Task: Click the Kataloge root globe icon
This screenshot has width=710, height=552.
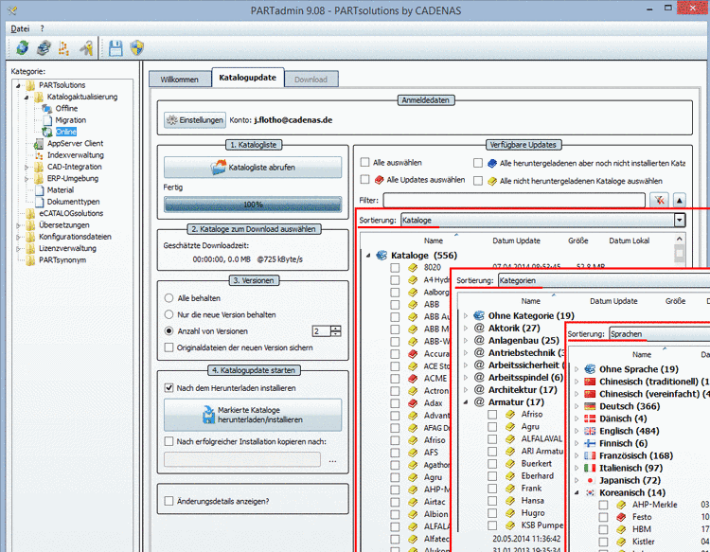Action: tap(382, 256)
